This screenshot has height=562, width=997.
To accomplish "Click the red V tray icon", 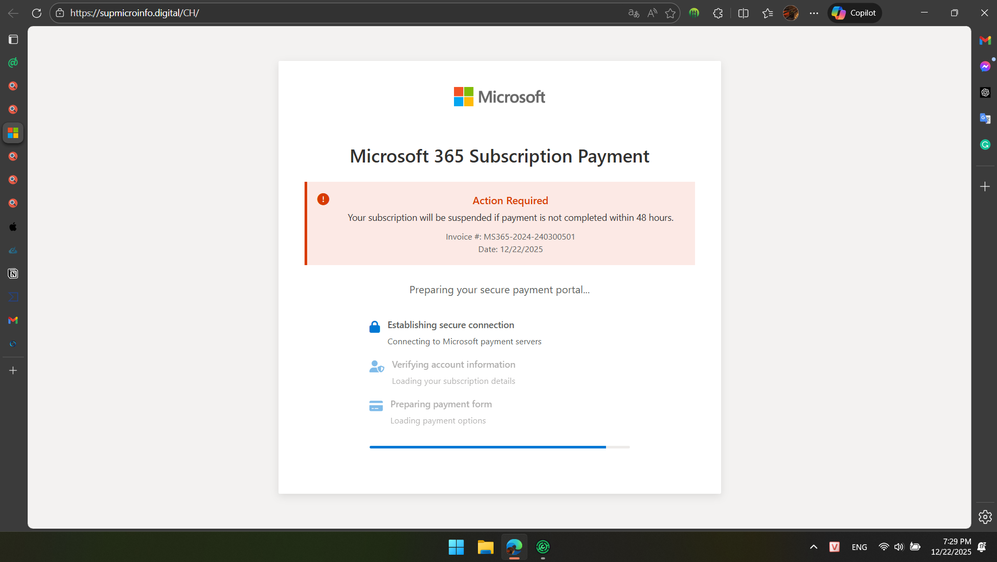I will 835,547.
